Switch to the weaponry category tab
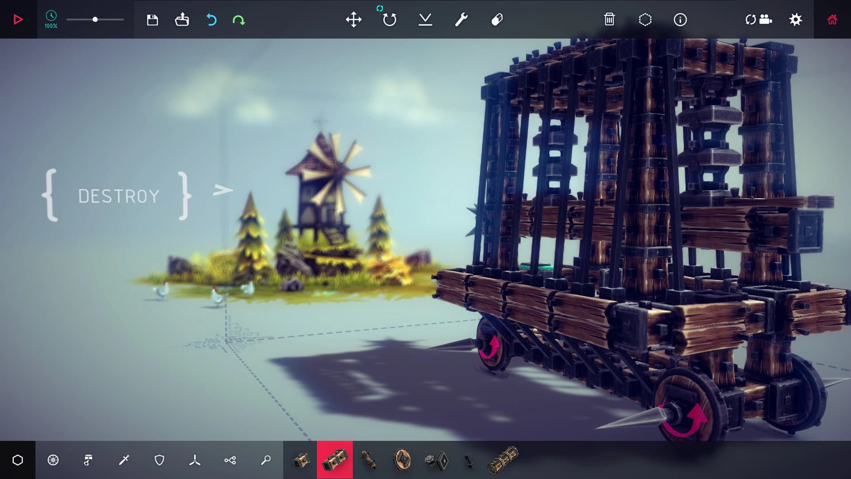 pyautogui.click(x=124, y=460)
